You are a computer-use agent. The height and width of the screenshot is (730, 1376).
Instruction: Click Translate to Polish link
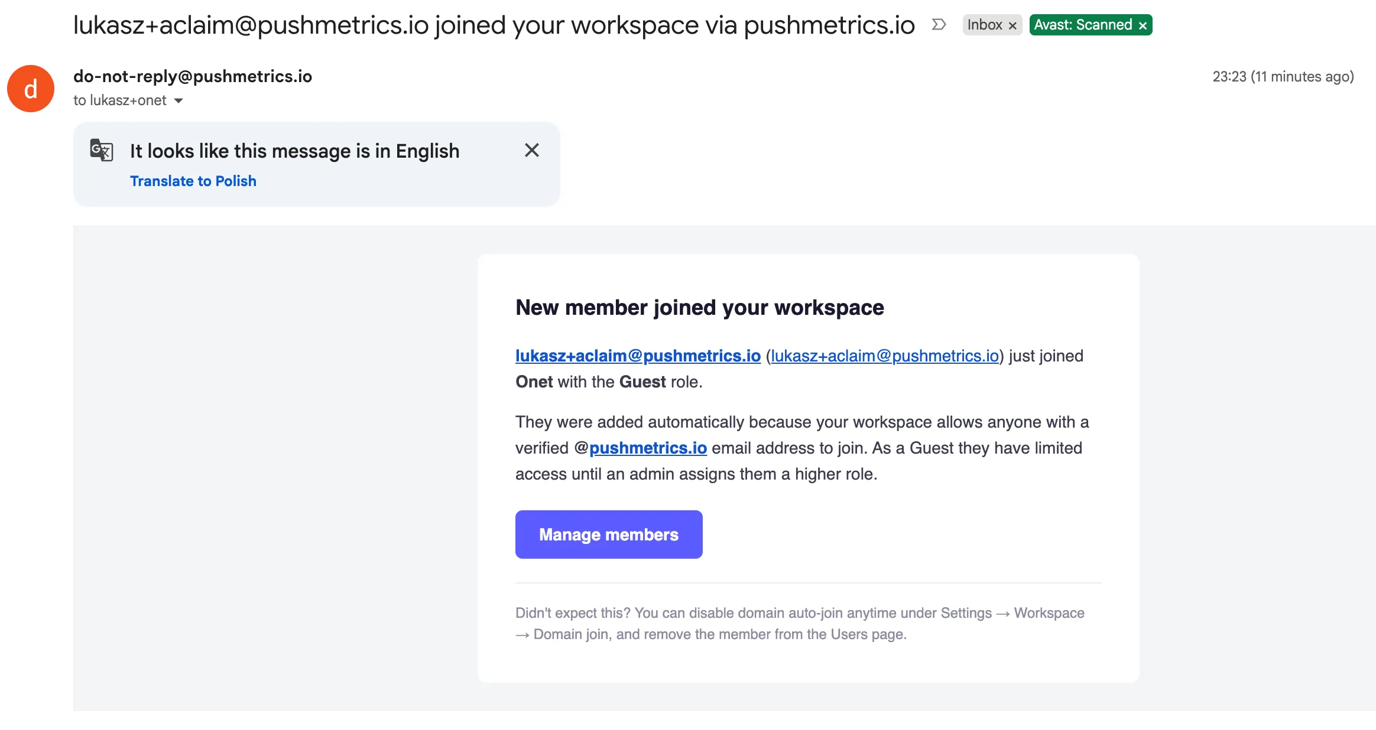tap(193, 181)
